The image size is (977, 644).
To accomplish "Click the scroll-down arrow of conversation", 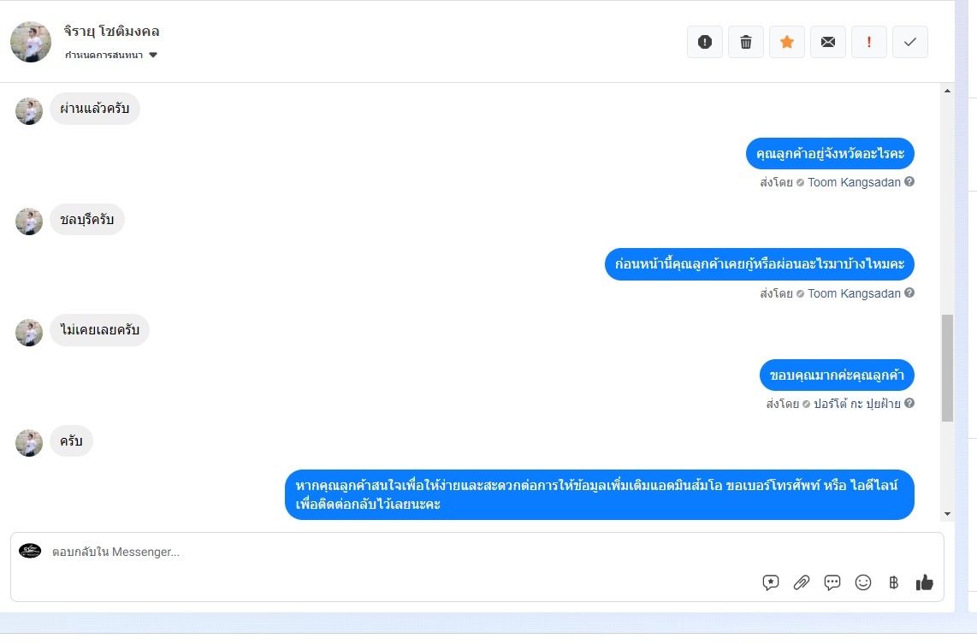I will (x=947, y=514).
